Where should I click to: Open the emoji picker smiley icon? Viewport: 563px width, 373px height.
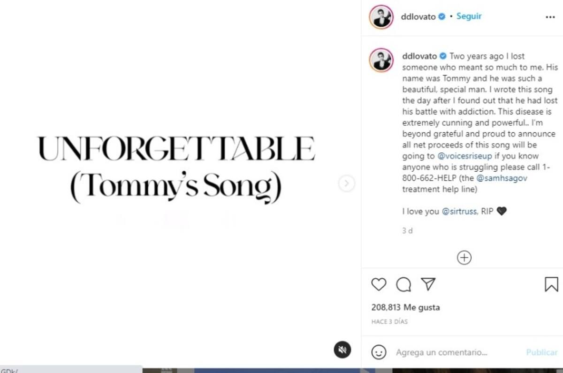click(379, 352)
